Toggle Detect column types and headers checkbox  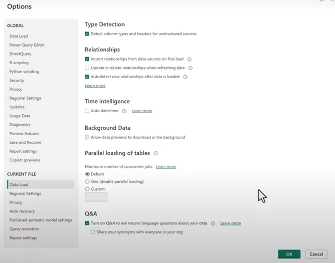87,34
